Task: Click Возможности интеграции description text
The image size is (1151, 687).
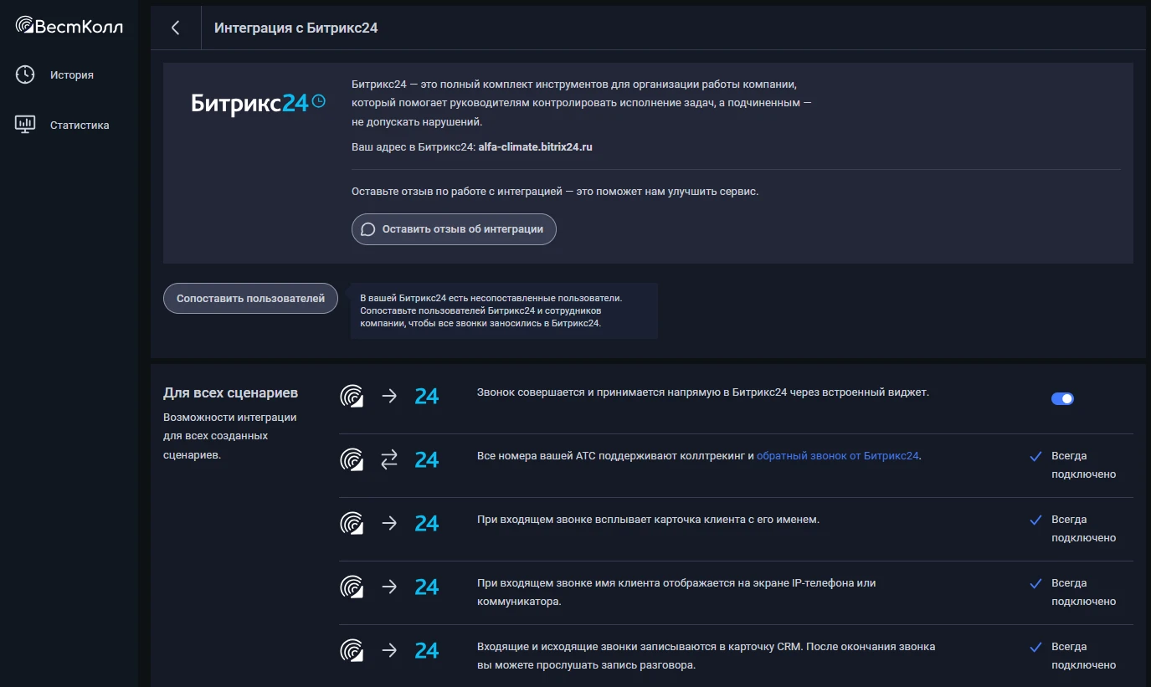Action: (230, 436)
